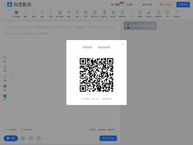Click the 导入 import icon
Screen dimensions: 193x145
(168, 14)
